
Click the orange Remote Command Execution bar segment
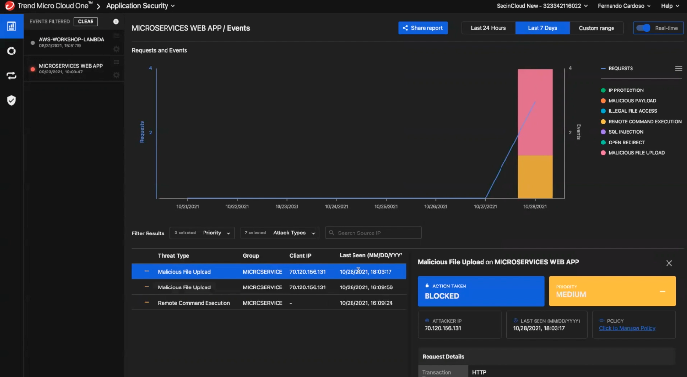pyautogui.click(x=535, y=177)
